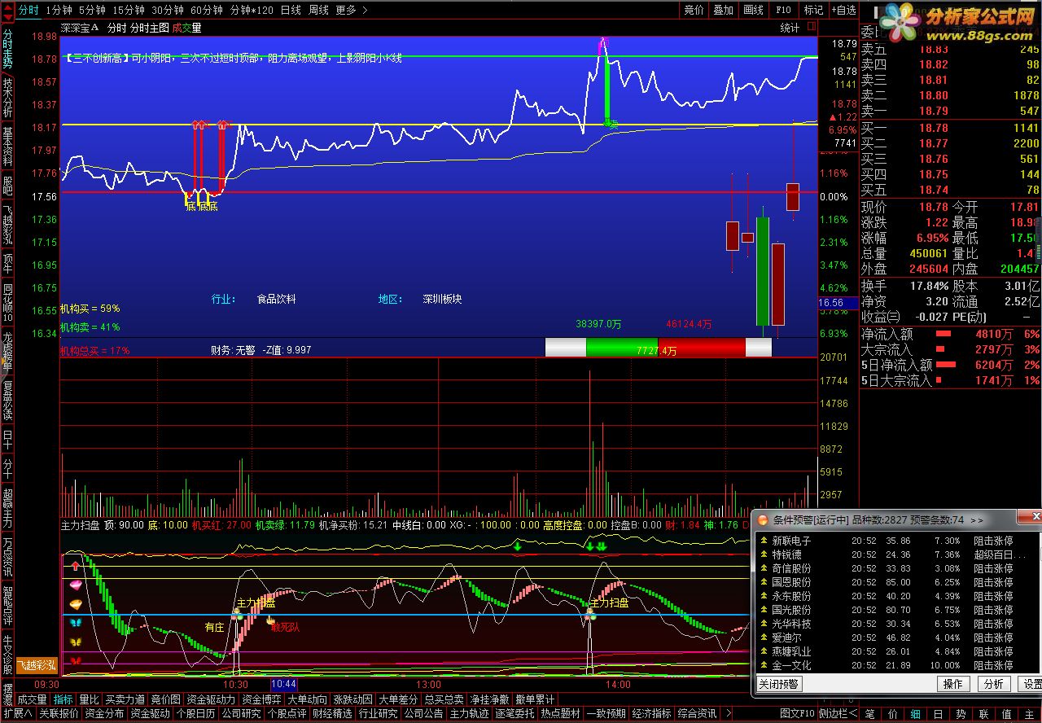
Task: Click the 分析 button in alert window
Action: 993,684
